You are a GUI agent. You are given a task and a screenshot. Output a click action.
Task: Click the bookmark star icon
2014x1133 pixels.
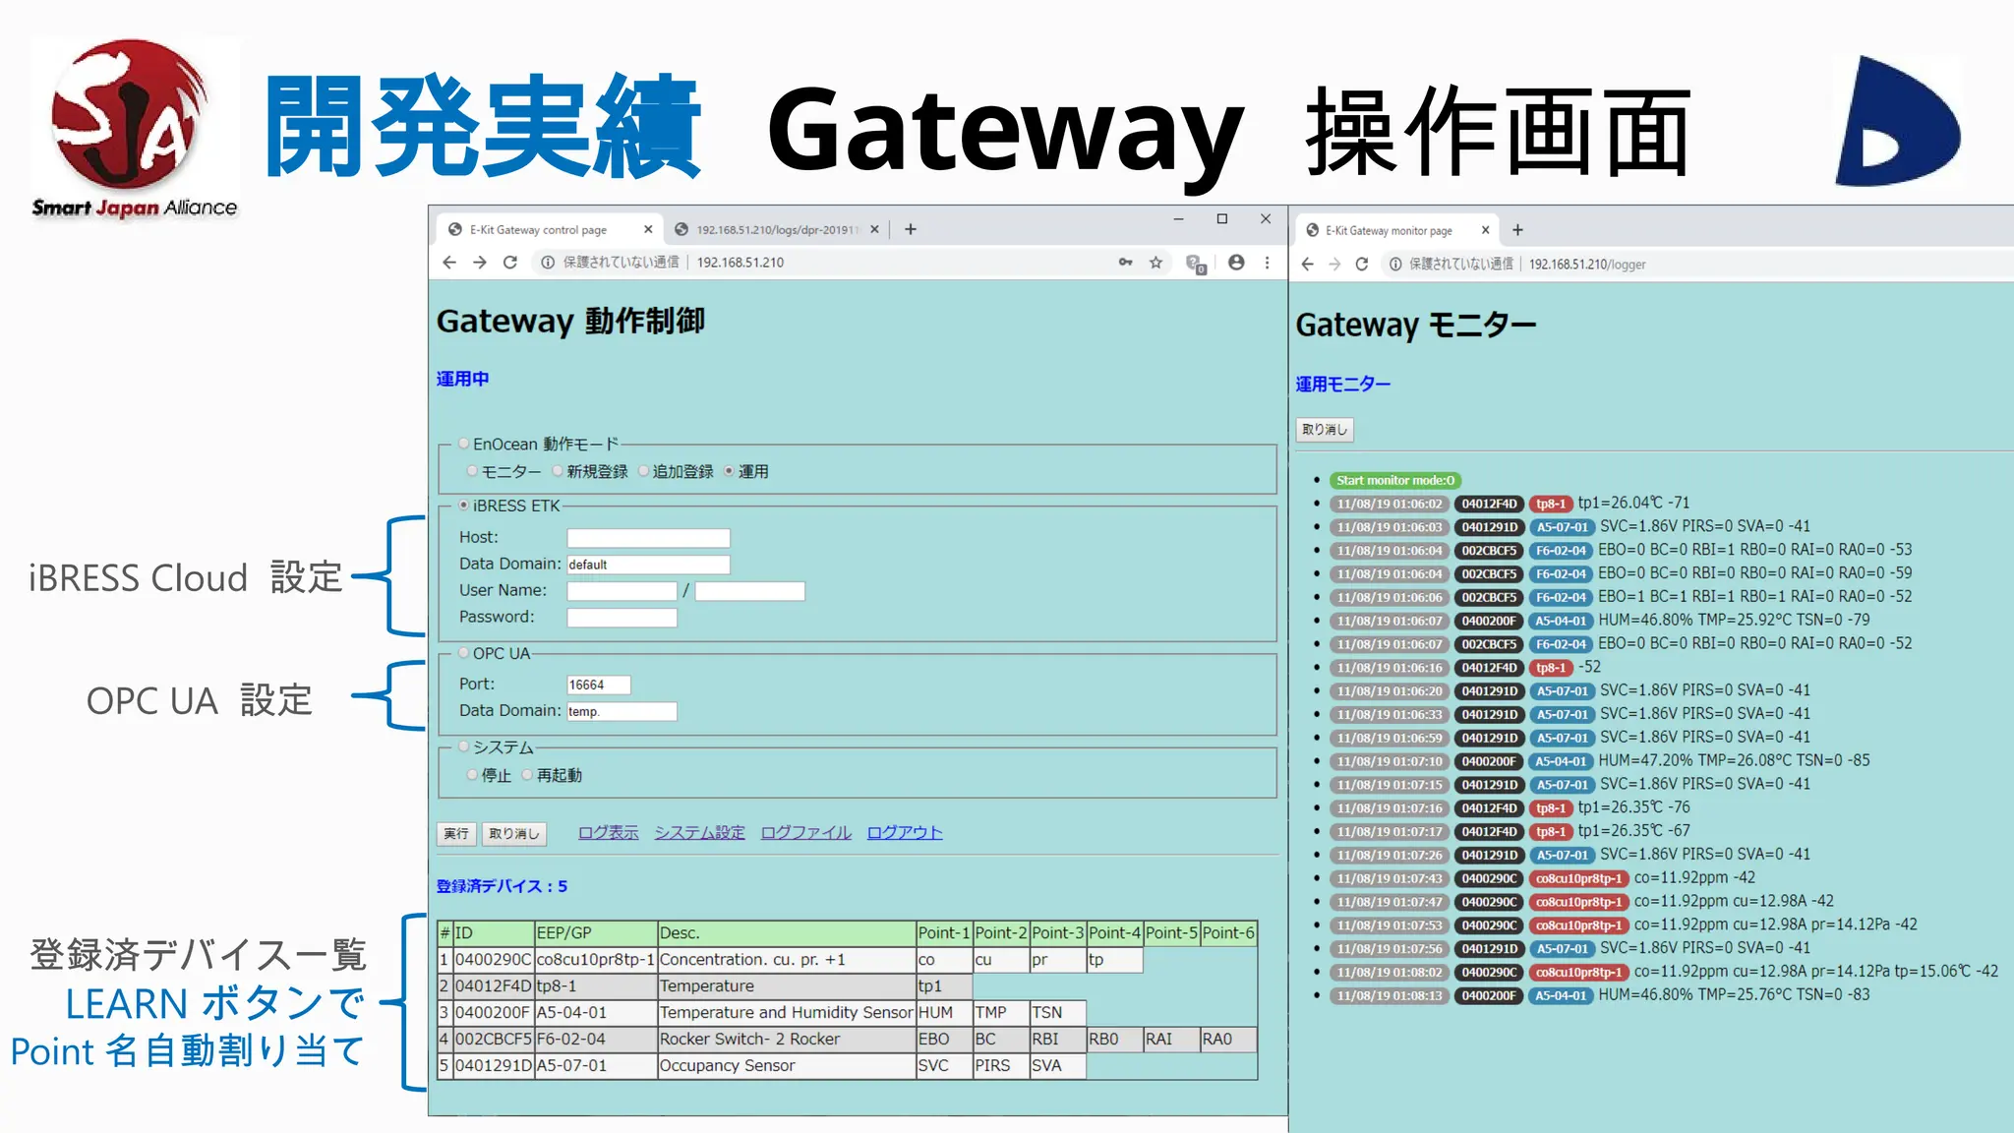click(x=1155, y=263)
